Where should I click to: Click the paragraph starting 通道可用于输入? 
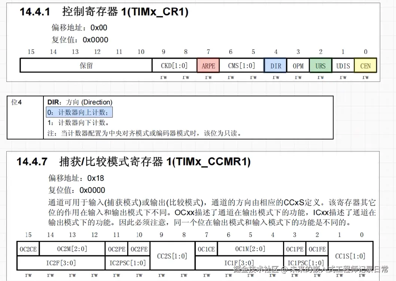[x=212, y=212]
